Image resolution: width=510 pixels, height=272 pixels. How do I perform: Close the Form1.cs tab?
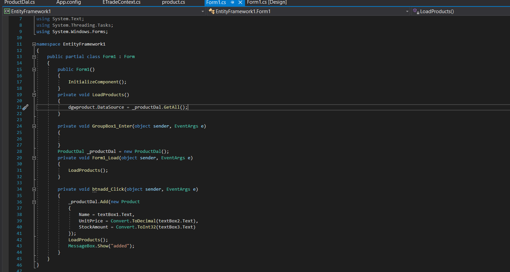(x=240, y=2)
